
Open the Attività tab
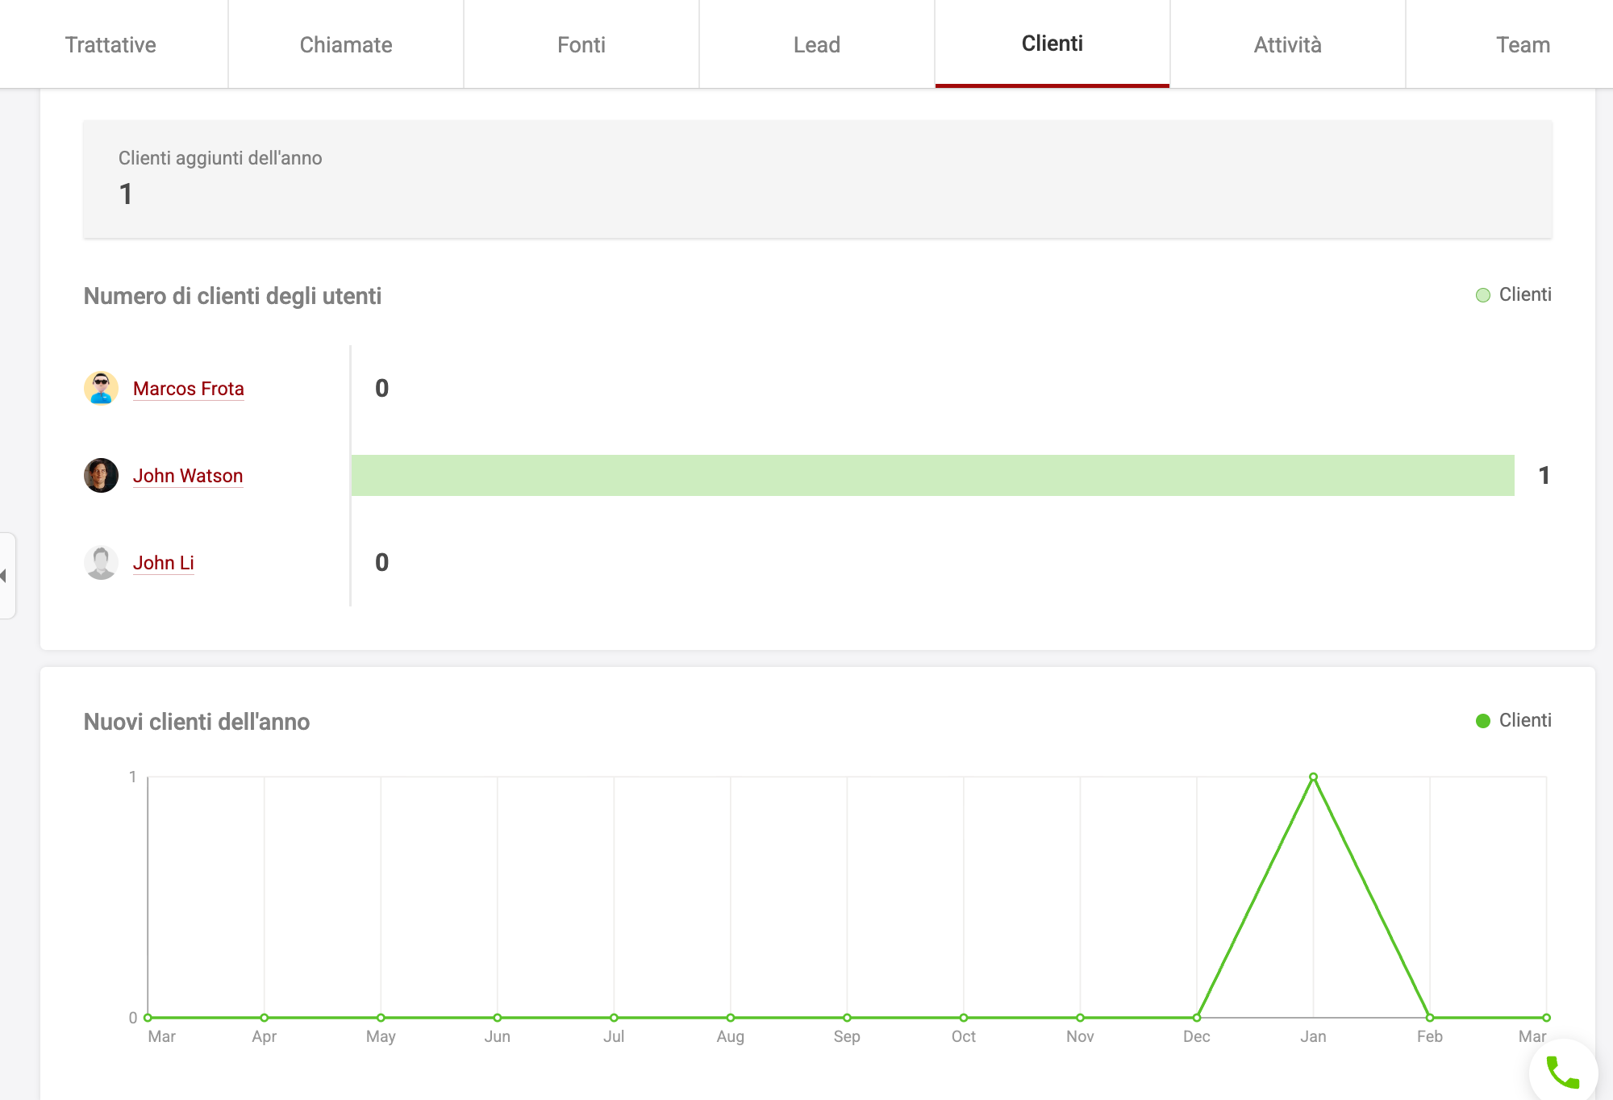(1287, 44)
